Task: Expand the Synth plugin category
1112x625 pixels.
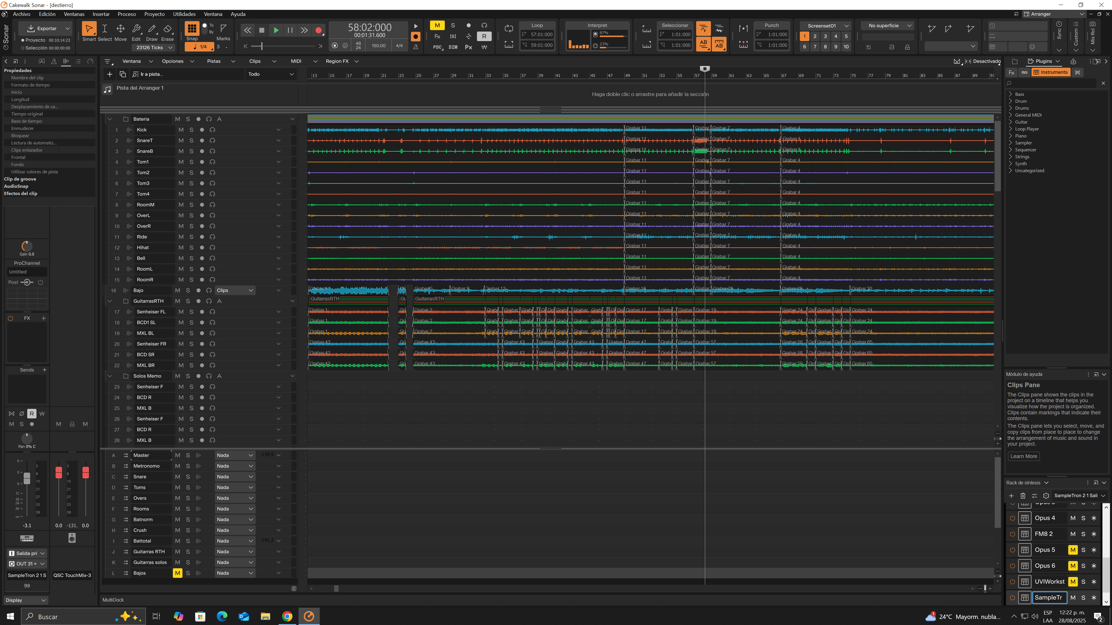Action: pyautogui.click(x=1010, y=164)
